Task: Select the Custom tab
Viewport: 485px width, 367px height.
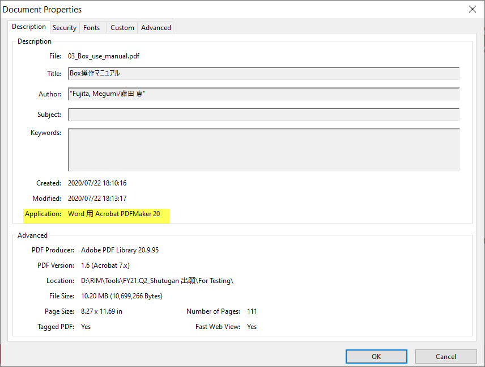Action: [x=122, y=27]
